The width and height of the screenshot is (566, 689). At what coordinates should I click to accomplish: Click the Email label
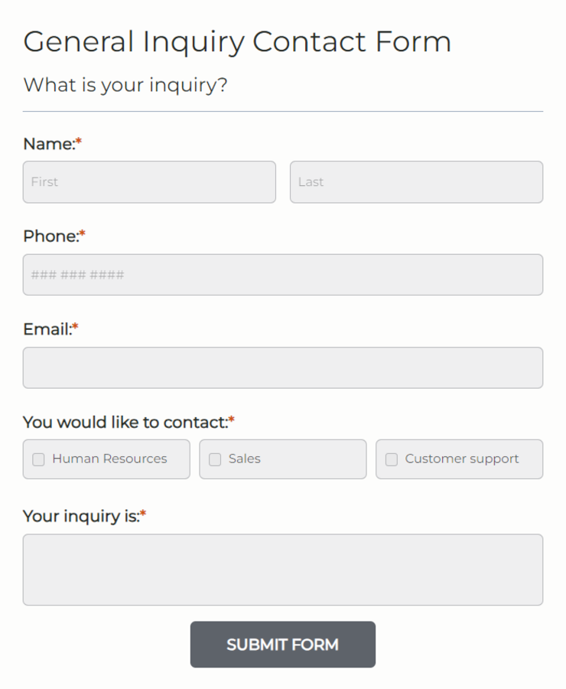(46, 328)
